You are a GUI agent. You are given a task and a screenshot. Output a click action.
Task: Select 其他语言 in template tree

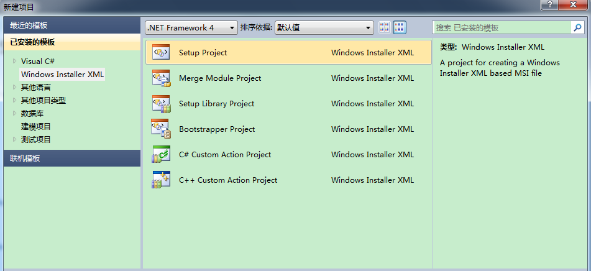click(x=36, y=87)
